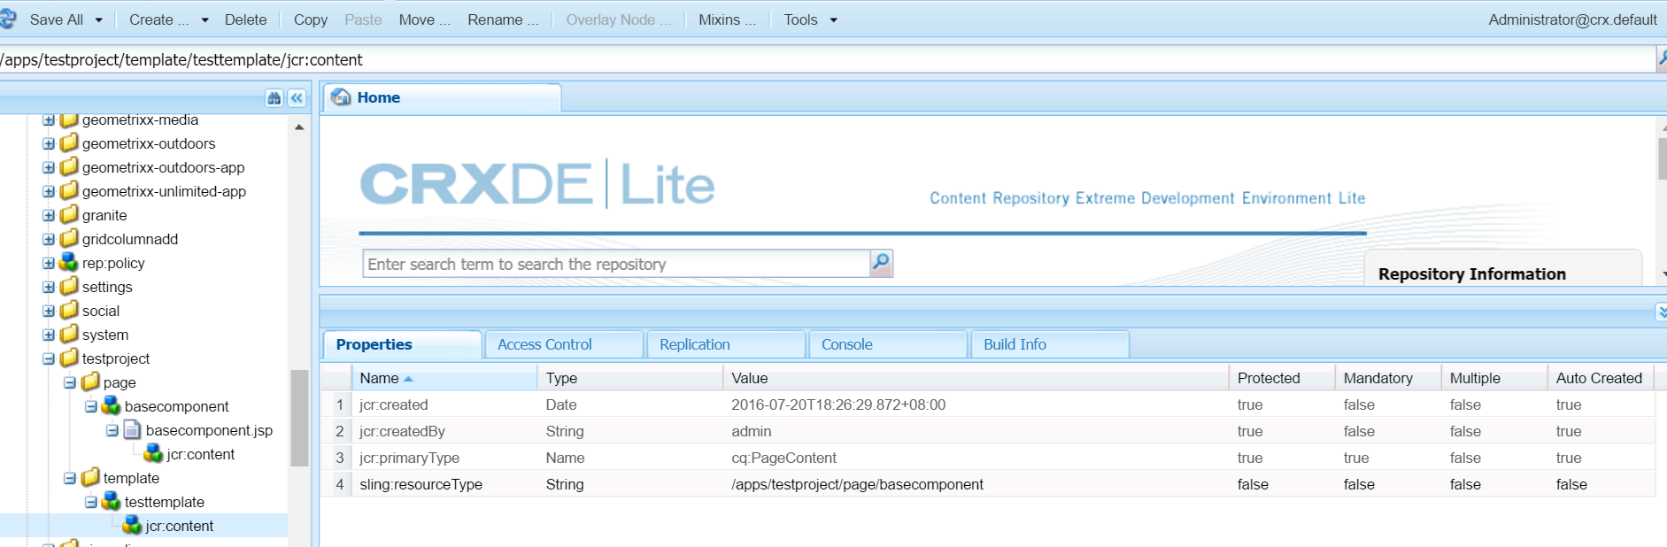1667x547 pixels.
Task: Click the Rename toolbar button
Action: 503,19
